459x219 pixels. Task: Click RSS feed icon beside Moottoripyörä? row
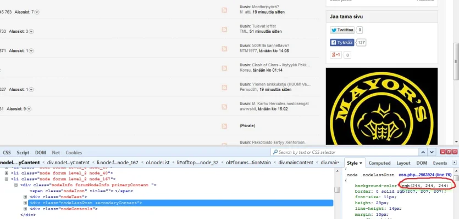[x=224, y=10]
